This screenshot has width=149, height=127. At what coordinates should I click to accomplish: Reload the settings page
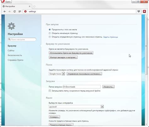click(14, 11)
